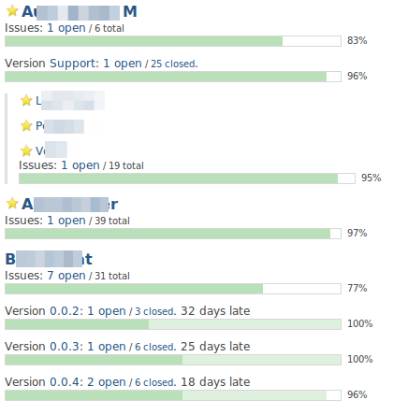This screenshot has width=408, height=414.
Task: Click the star icon next to subproject starting with P
Action: pyautogui.click(x=26, y=126)
